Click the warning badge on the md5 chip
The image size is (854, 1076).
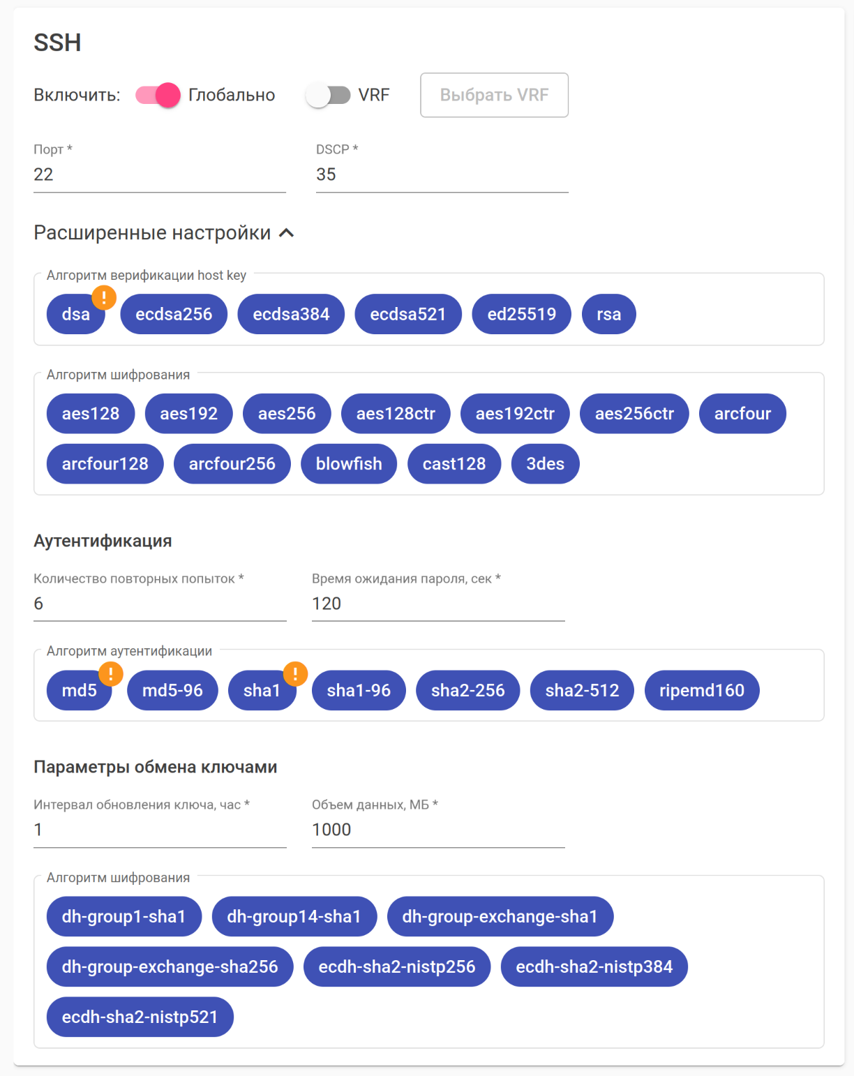(x=111, y=674)
